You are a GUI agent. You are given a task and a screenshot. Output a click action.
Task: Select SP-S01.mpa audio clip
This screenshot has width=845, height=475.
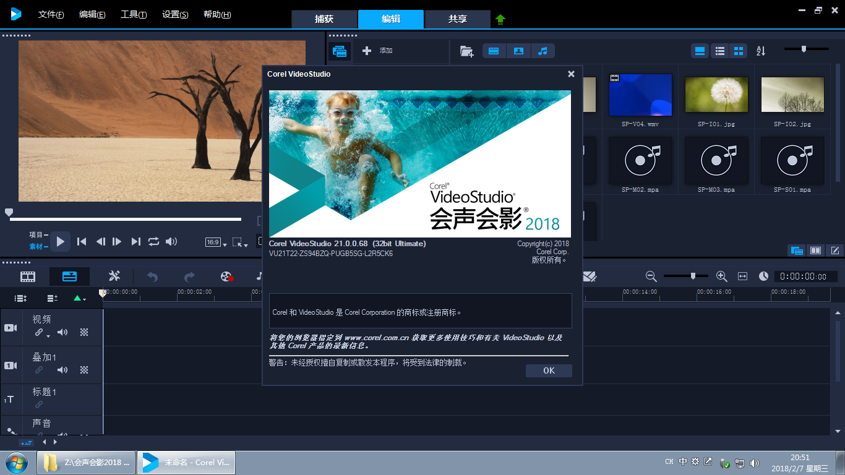tap(792, 162)
